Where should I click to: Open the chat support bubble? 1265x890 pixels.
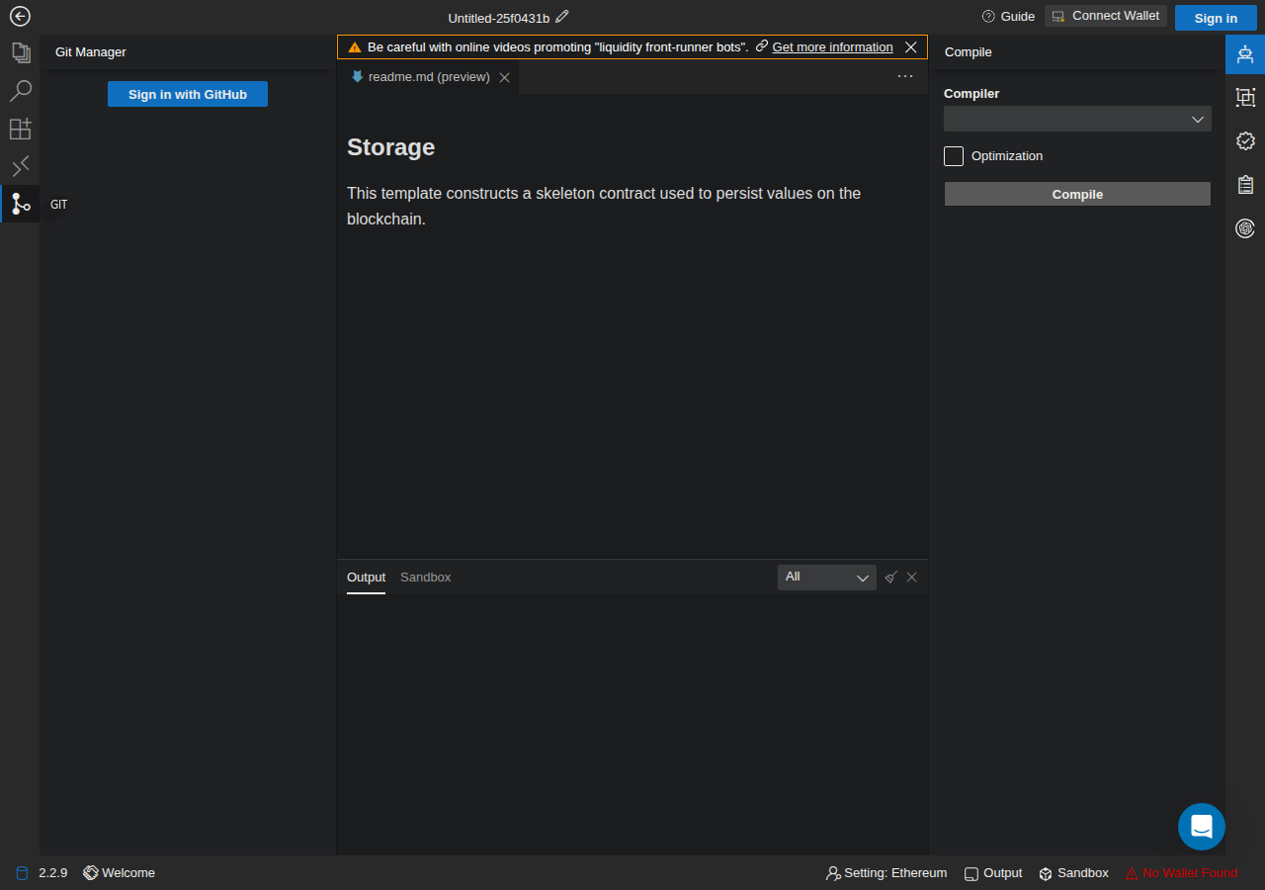point(1202,827)
